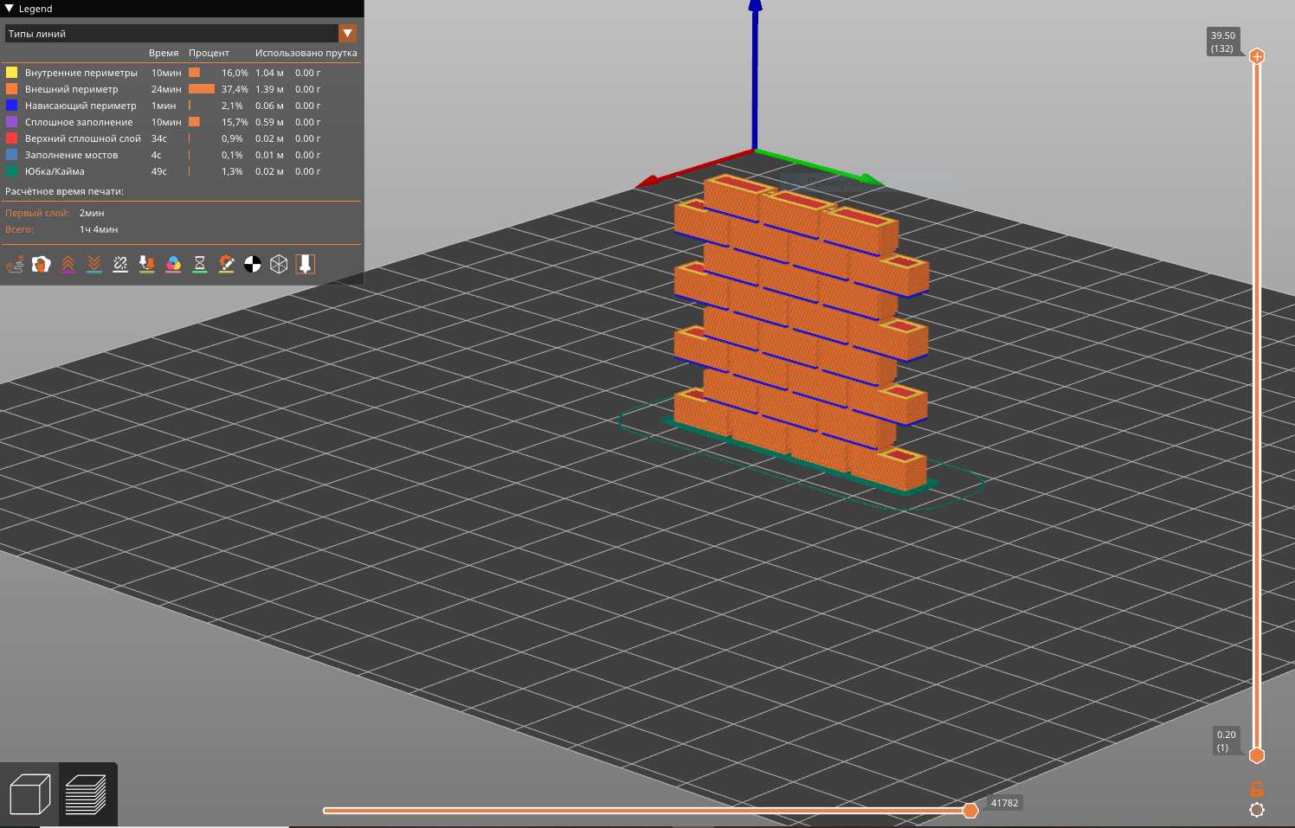Click the Использовано прутка column header
Image resolution: width=1295 pixels, height=828 pixels.
[x=306, y=53]
